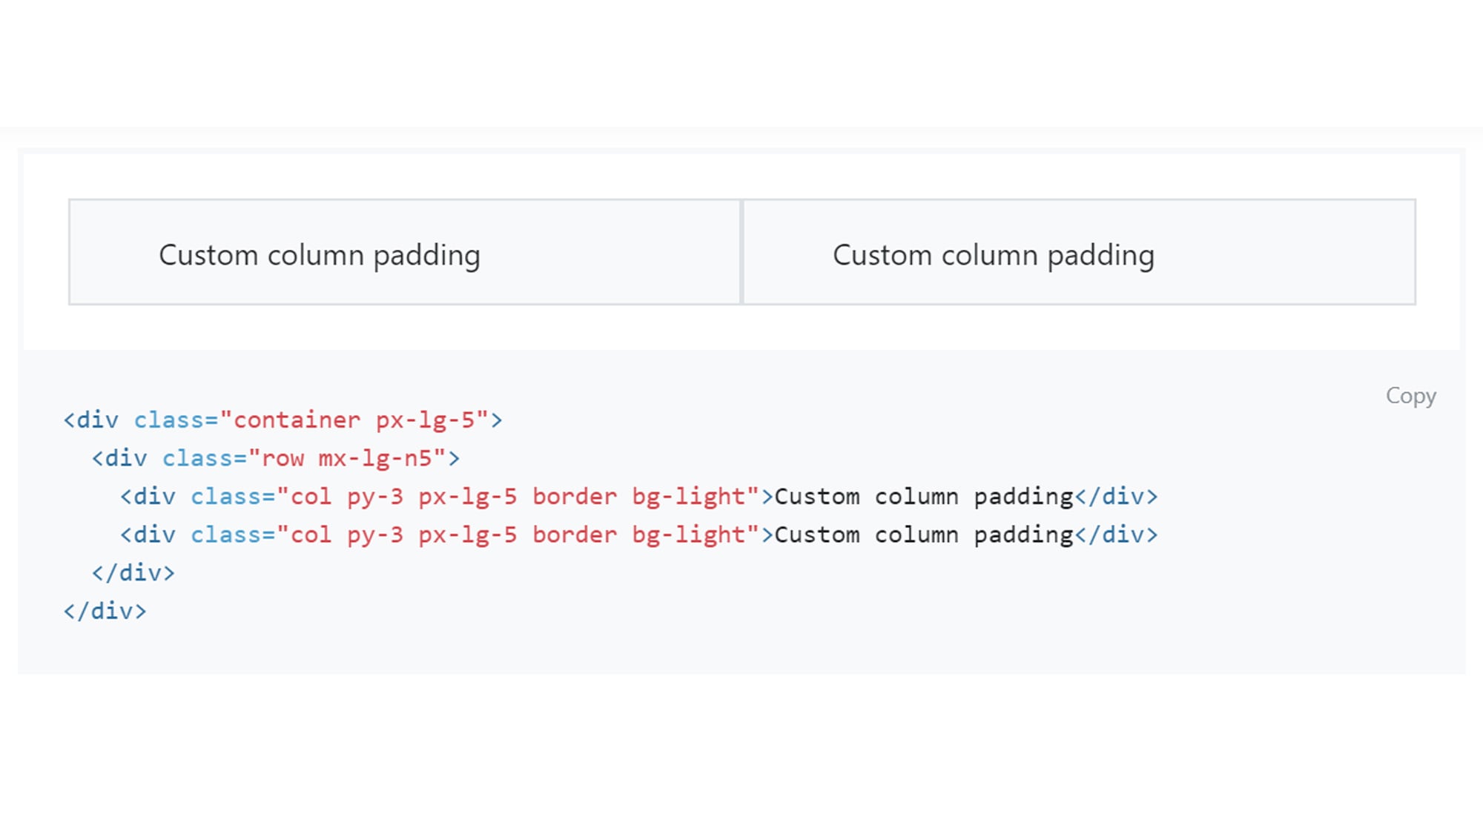The width and height of the screenshot is (1483, 834).
Task: Click "bg-light" in third code line
Action: click(688, 497)
